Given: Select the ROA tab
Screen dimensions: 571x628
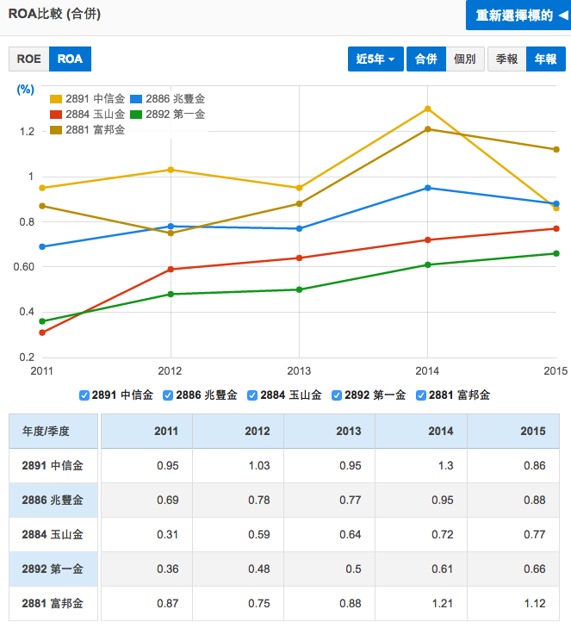Looking at the screenshot, I should pos(70,59).
